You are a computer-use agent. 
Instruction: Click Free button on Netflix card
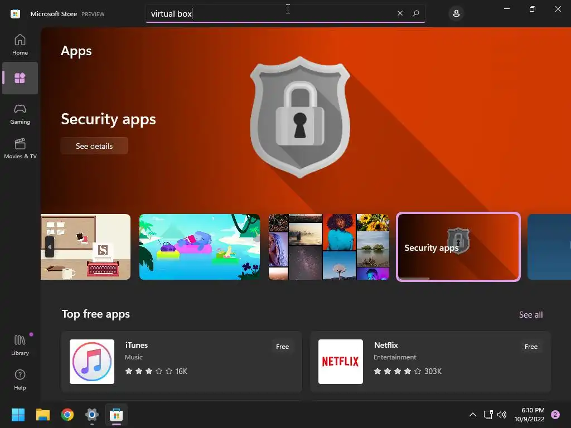click(531, 347)
